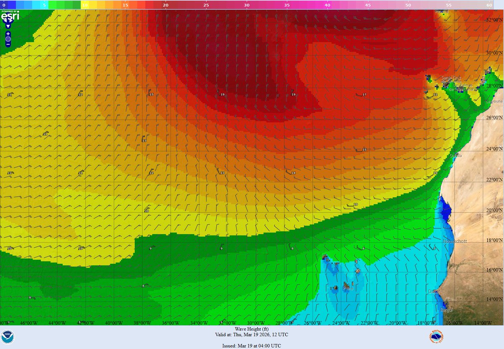Click the wave height value 14
Screen dimensions: 504x349
tap(293, 173)
